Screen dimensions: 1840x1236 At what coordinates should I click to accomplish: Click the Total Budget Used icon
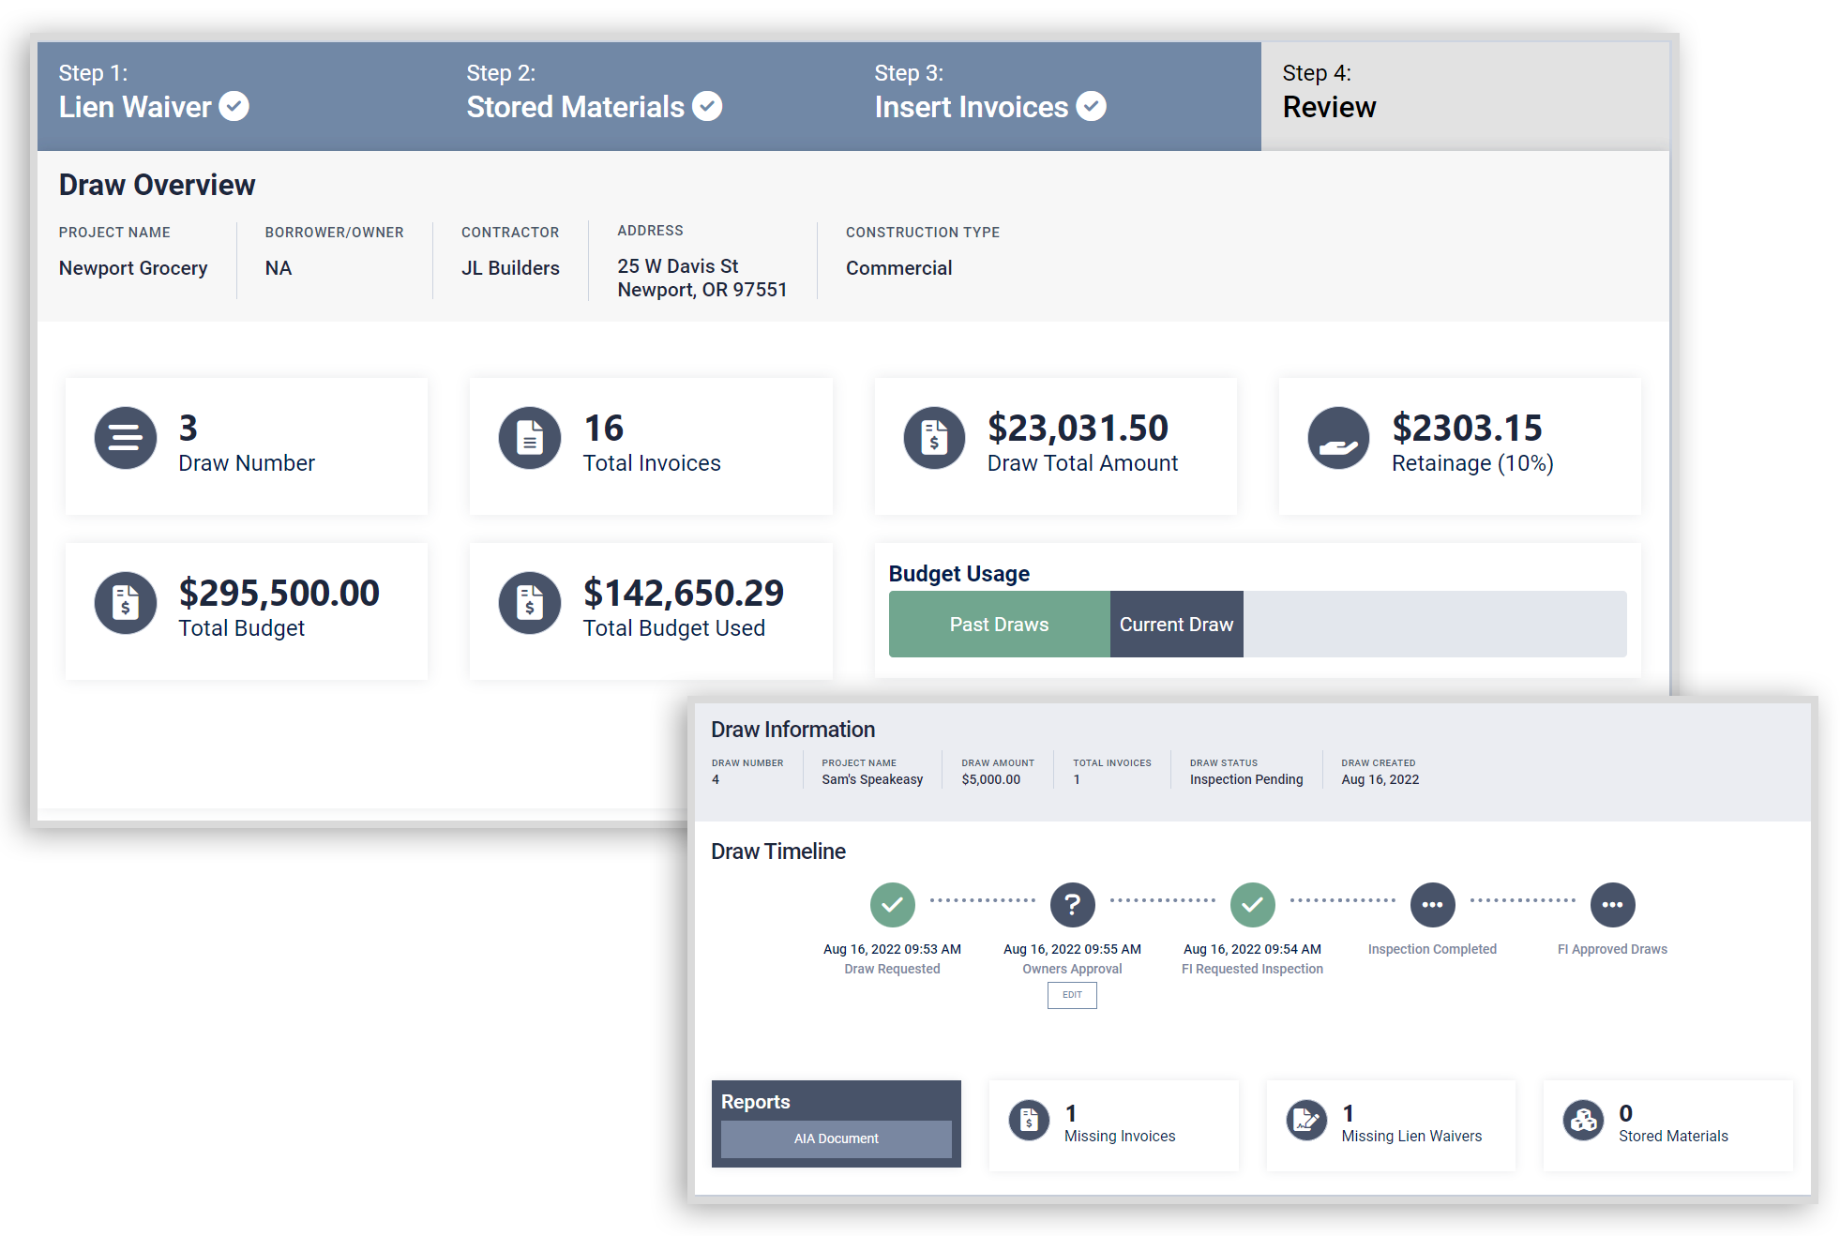click(x=530, y=603)
